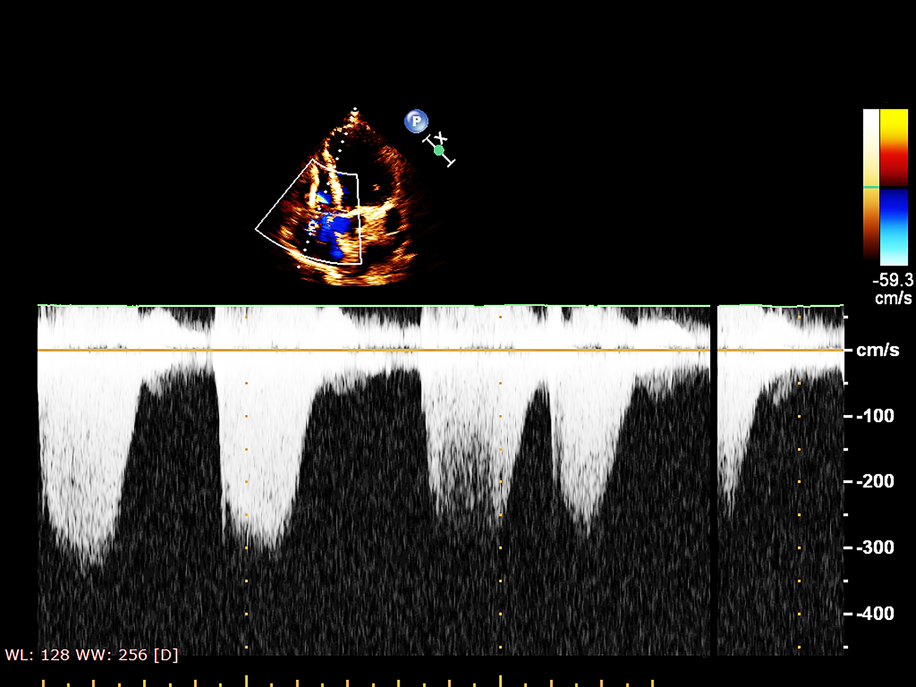Click the peak of the second Doppler jet
This screenshot has height=687, width=916.
point(267,547)
